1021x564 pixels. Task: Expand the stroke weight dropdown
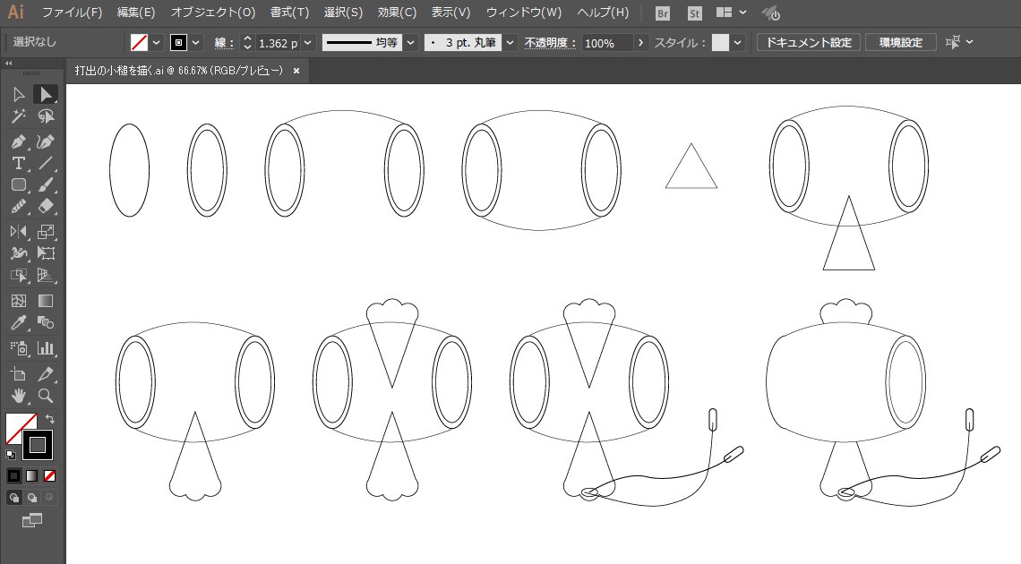coord(308,43)
